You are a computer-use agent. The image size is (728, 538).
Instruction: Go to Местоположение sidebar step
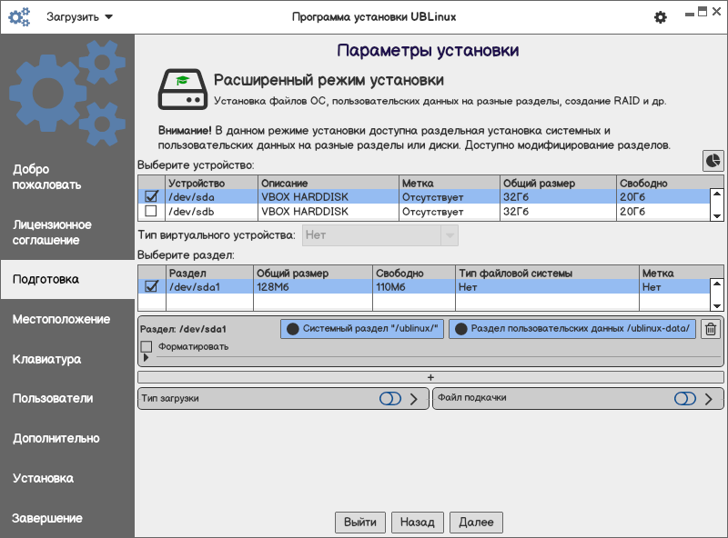pos(61,319)
